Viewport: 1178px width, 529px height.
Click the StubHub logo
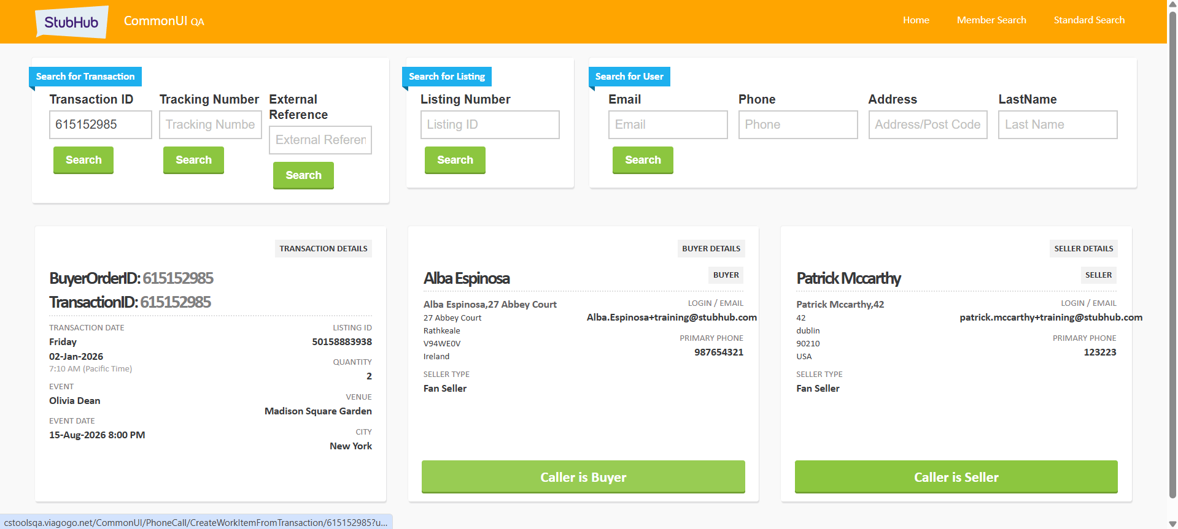[x=72, y=22]
